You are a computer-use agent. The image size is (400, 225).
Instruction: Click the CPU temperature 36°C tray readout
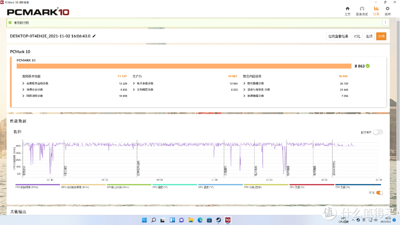tap(344, 220)
